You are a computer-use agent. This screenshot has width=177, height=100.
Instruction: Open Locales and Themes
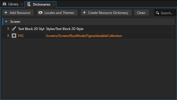click(57, 12)
